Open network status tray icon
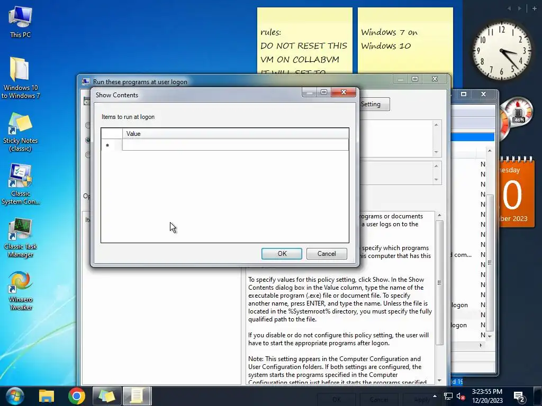The image size is (542, 406). (x=448, y=396)
